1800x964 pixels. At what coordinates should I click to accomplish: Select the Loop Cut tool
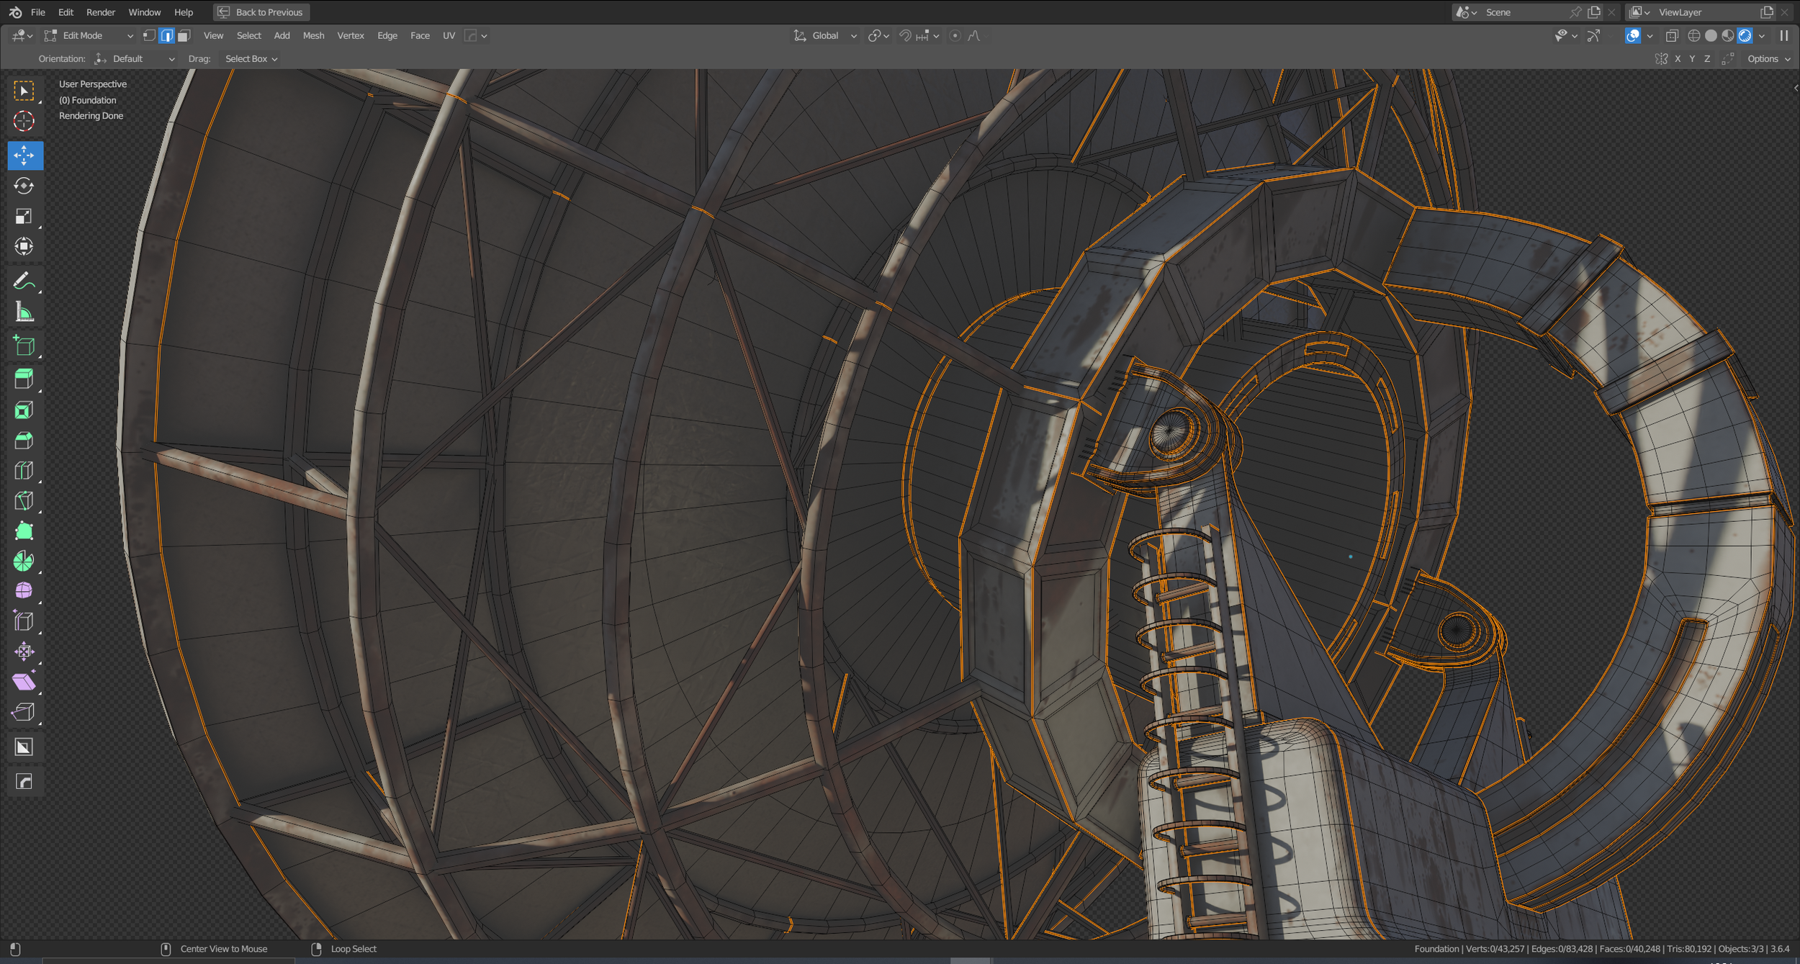[24, 471]
